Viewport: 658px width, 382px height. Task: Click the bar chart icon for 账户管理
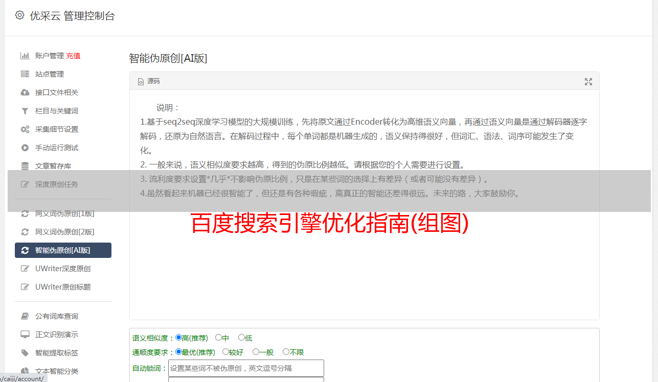pyautogui.click(x=25, y=56)
